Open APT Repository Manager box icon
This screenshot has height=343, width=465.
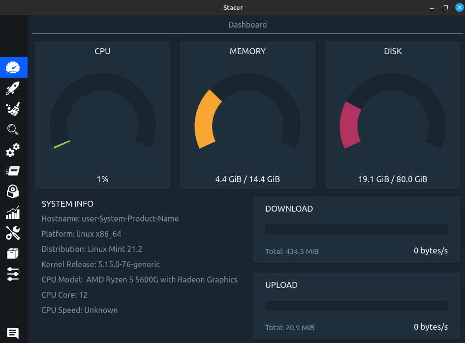click(13, 253)
